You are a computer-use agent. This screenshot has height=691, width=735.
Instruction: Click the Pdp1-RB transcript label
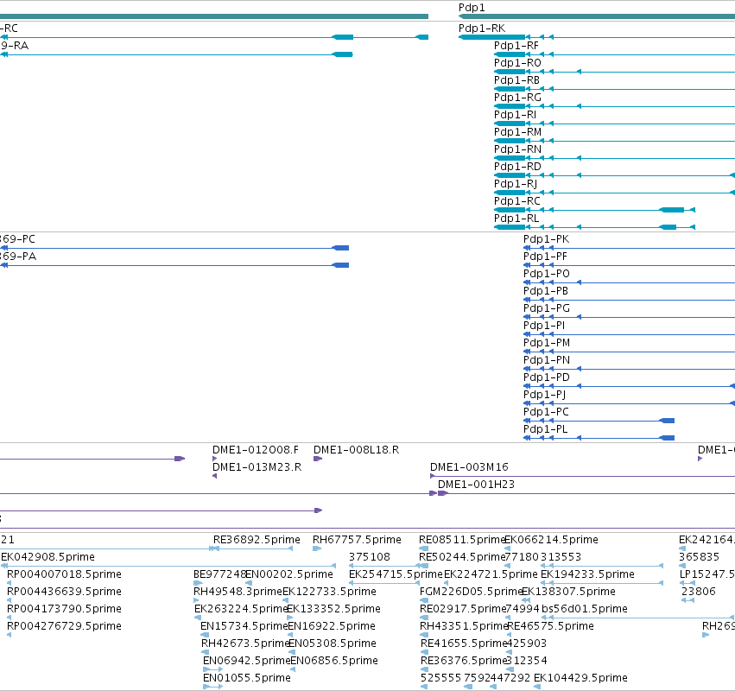[x=516, y=80]
